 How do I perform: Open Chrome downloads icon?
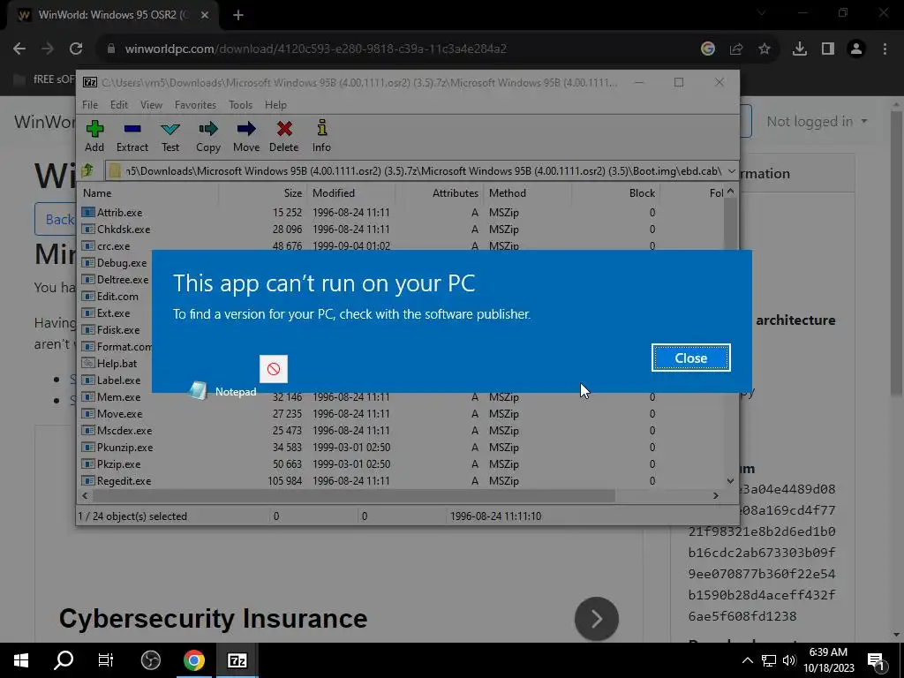800,49
